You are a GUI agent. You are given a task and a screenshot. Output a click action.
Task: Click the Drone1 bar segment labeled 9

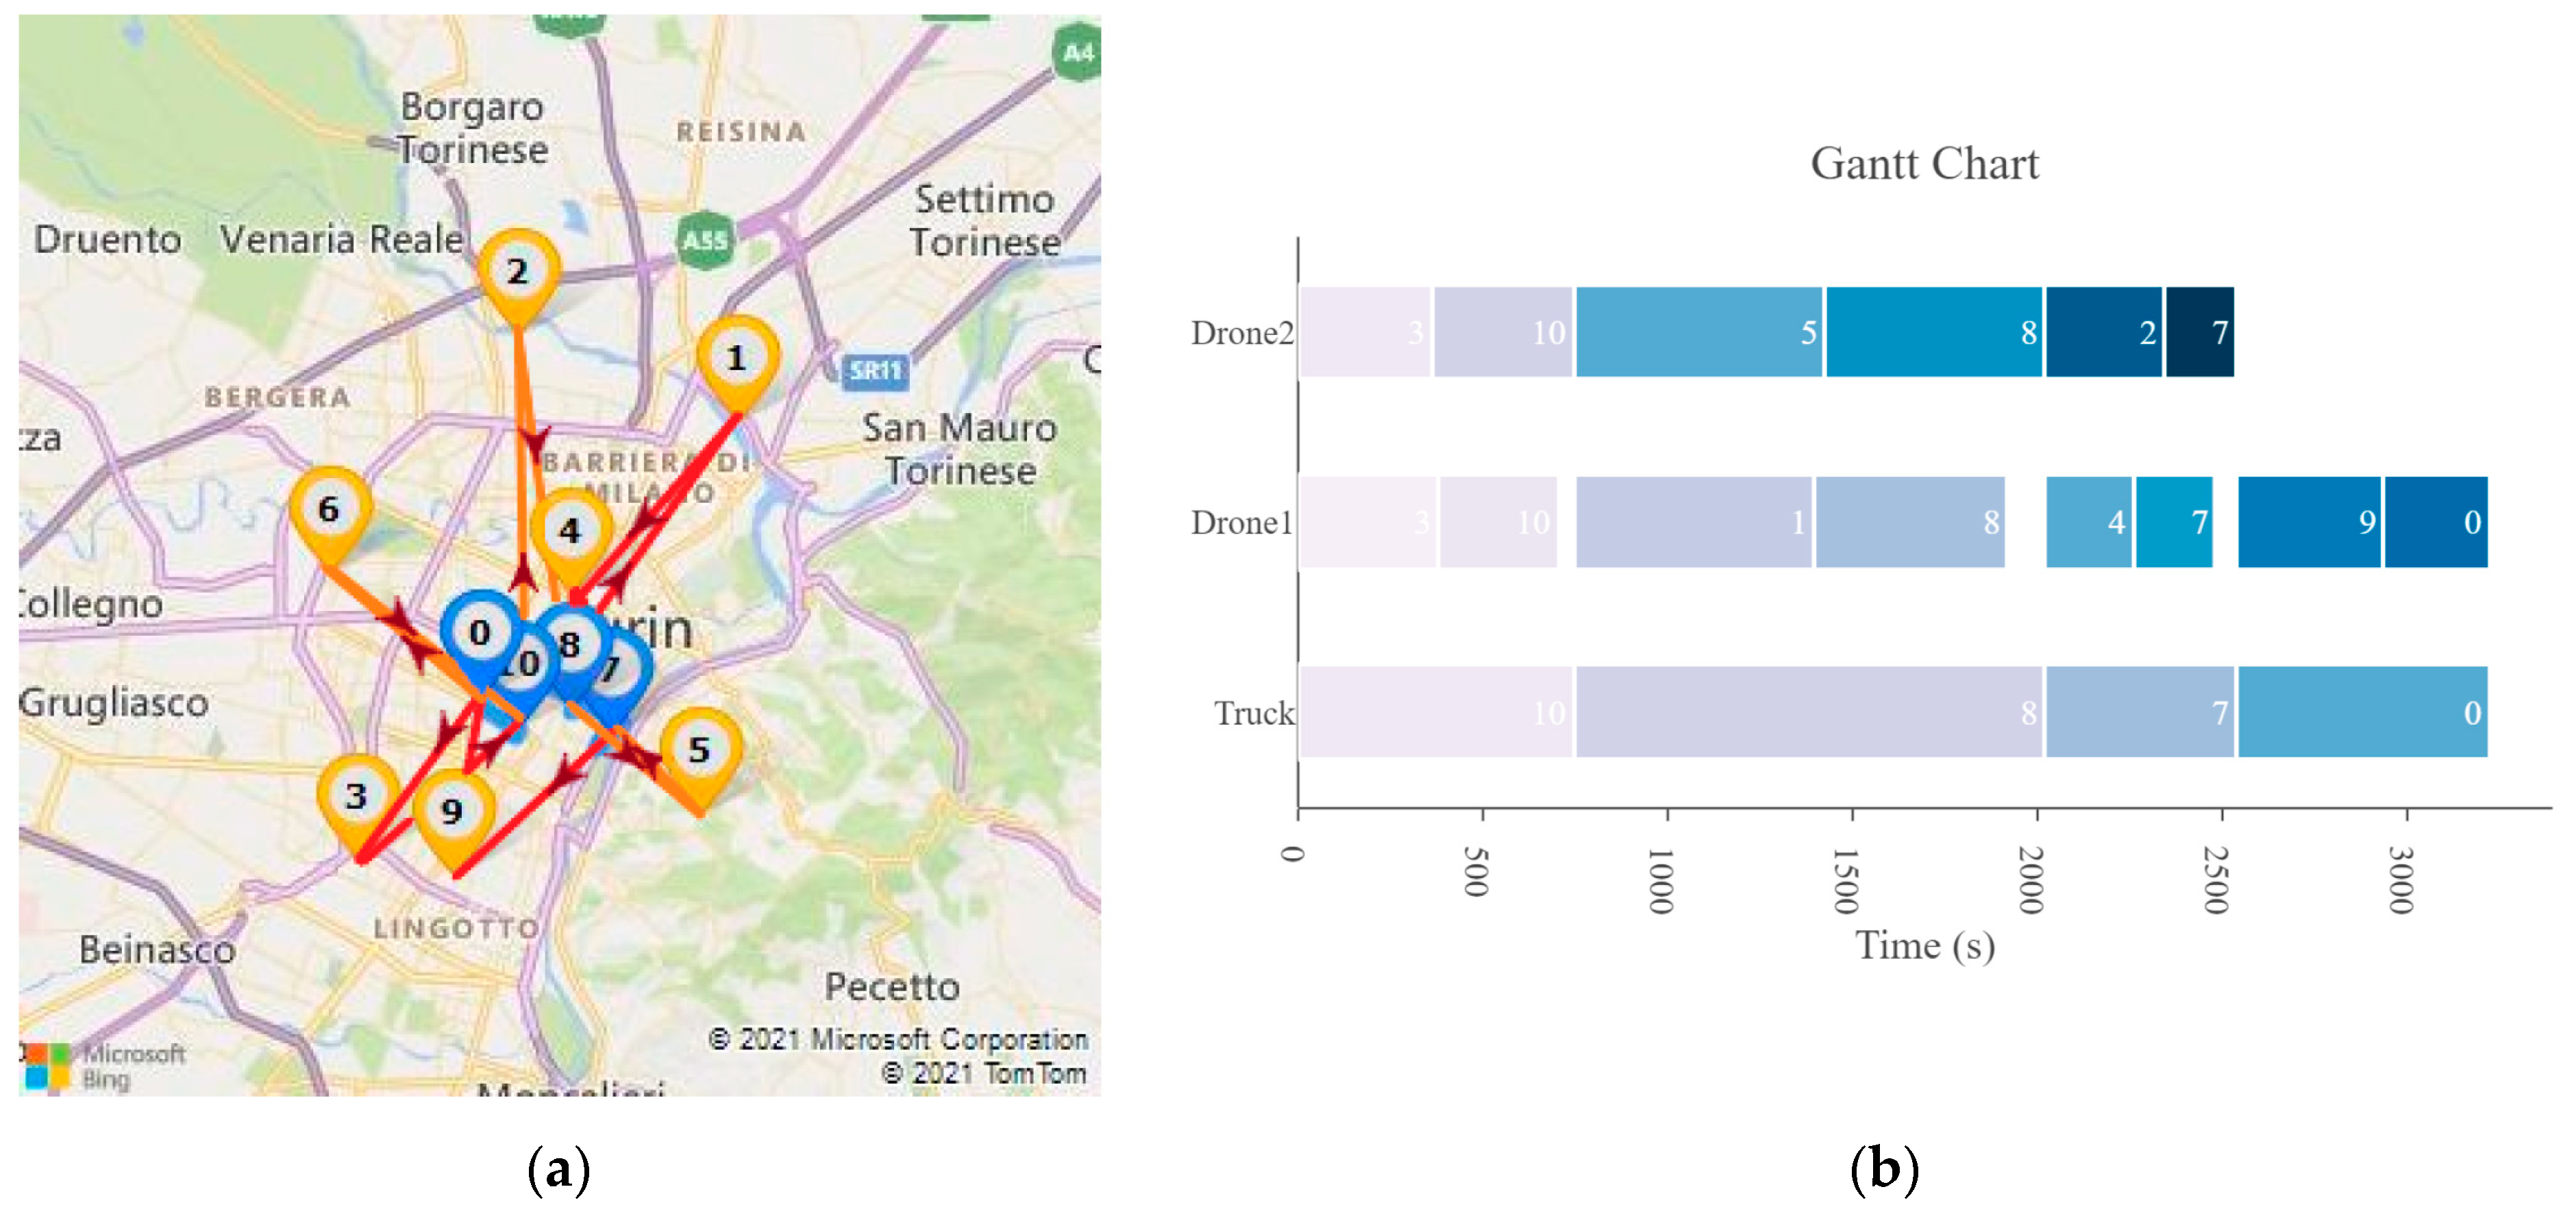click(x=2310, y=522)
